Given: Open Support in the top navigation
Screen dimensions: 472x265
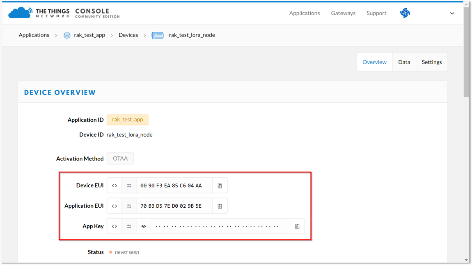Looking at the screenshot, I should click(x=376, y=13).
